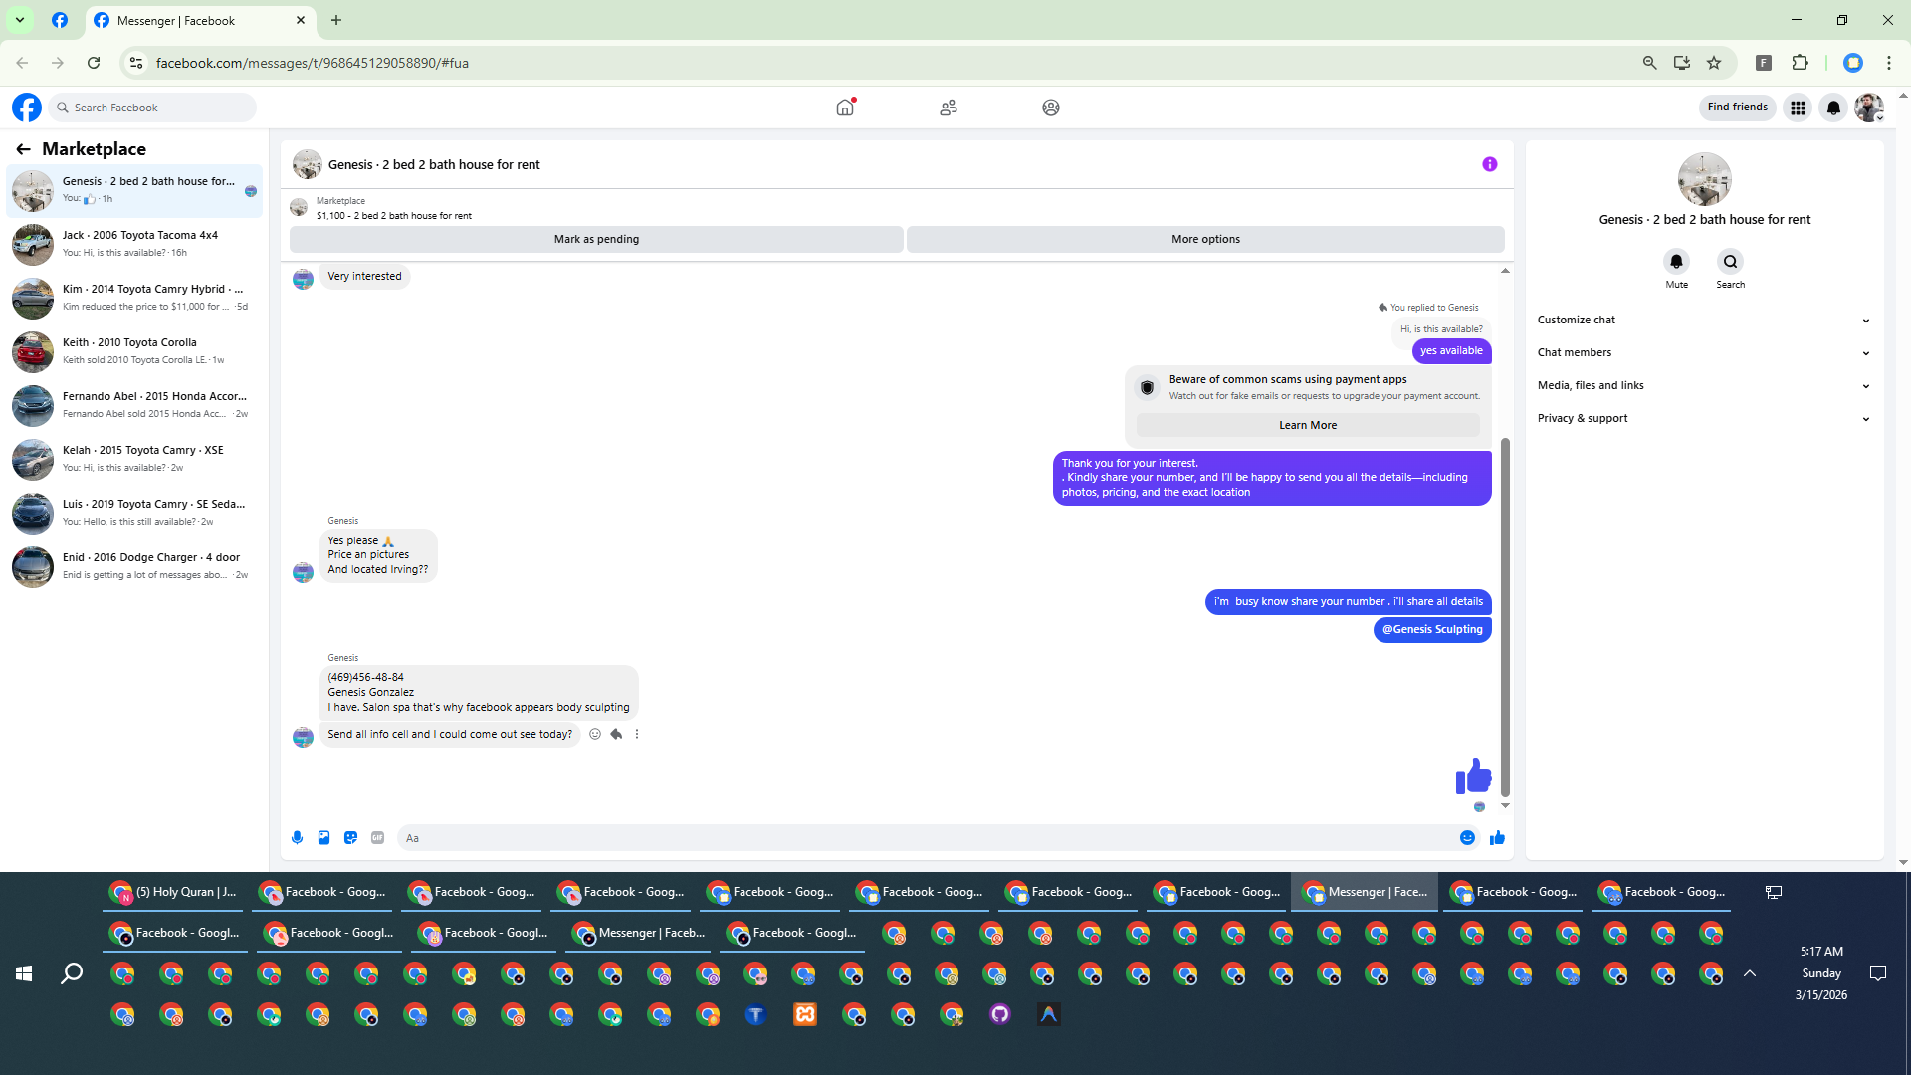Open the Fernando Abel 2015 Honda Accord conversation

coord(135,405)
